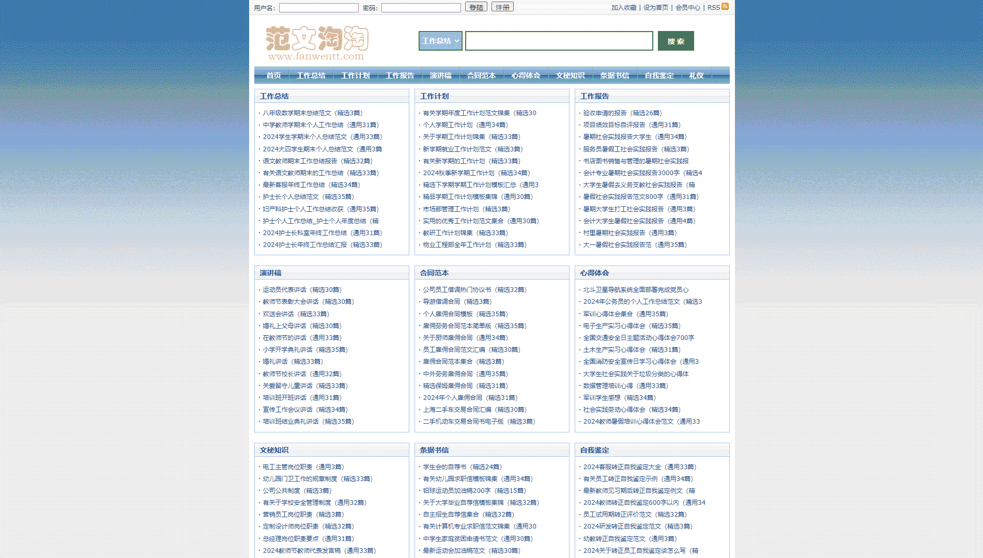
Task: Click the 演讲稿 section heading
Action: (x=271, y=273)
